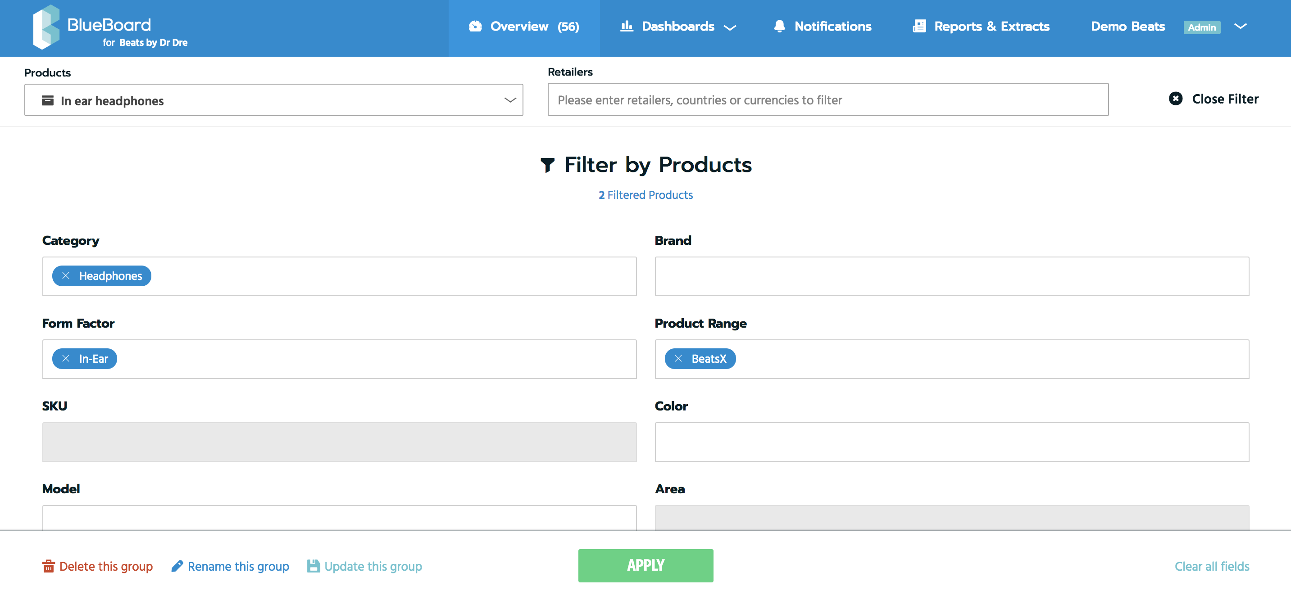Click the Close Filter circle-x icon

[x=1176, y=99]
